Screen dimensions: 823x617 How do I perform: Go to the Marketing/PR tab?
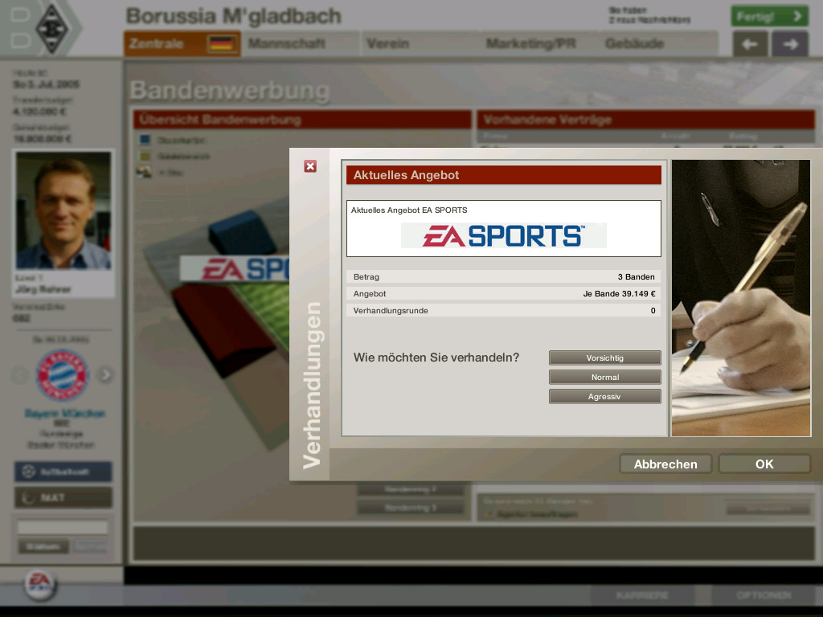point(530,43)
